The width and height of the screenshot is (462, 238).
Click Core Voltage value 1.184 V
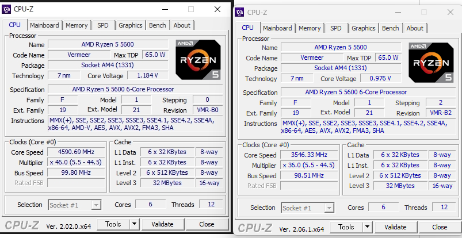pyautogui.click(x=148, y=75)
